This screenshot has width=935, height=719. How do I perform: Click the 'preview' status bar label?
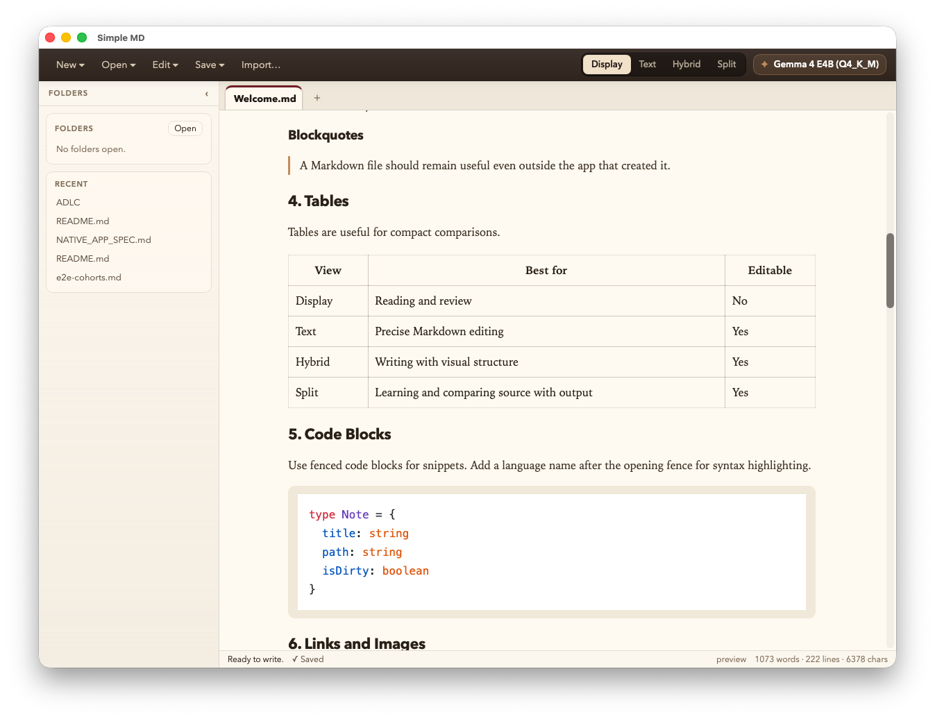tap(731, 659)
